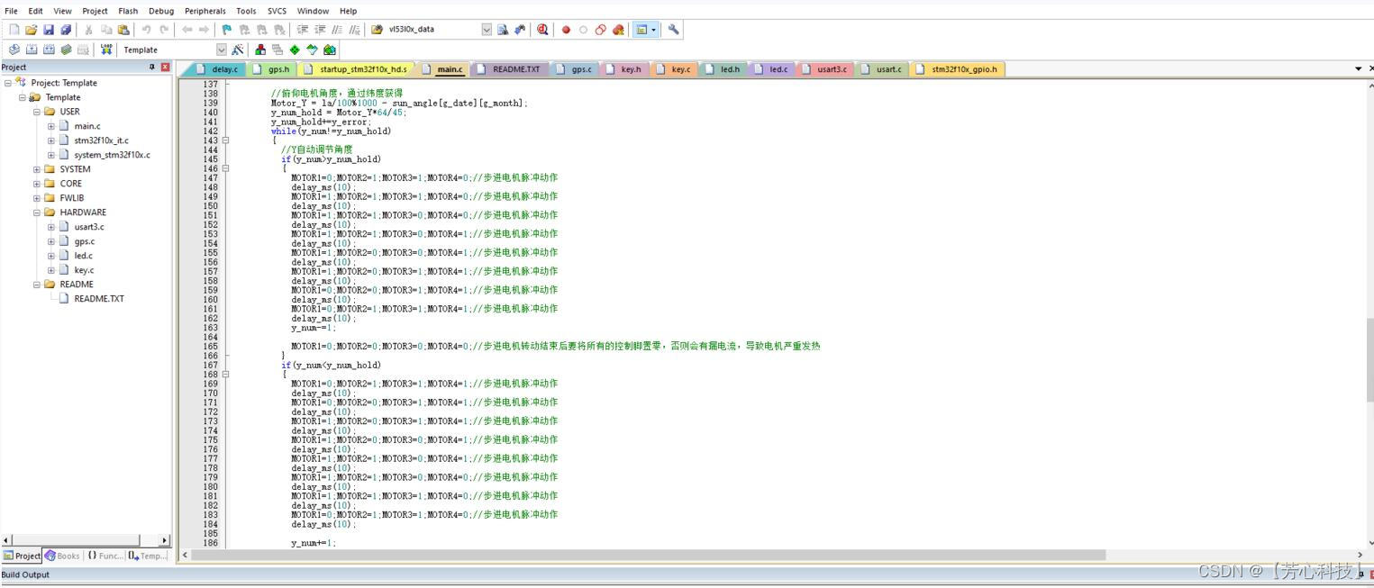Click the Open file toolbar icon
The height and width of the screenshot is (588, 1374).
click(31, 30)
